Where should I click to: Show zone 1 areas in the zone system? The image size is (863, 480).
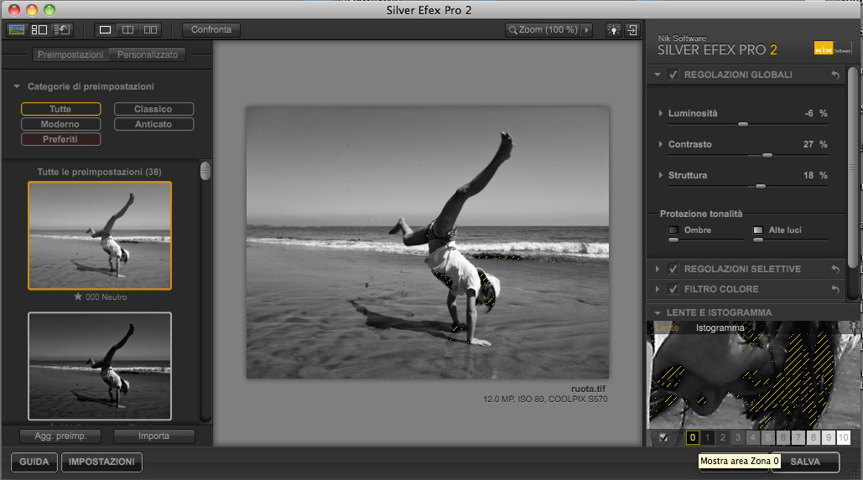[707, 437]
